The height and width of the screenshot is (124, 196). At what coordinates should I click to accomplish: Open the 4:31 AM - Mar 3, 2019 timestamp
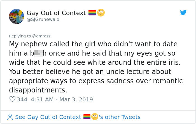pyautogui.click(x=62, y=99)
